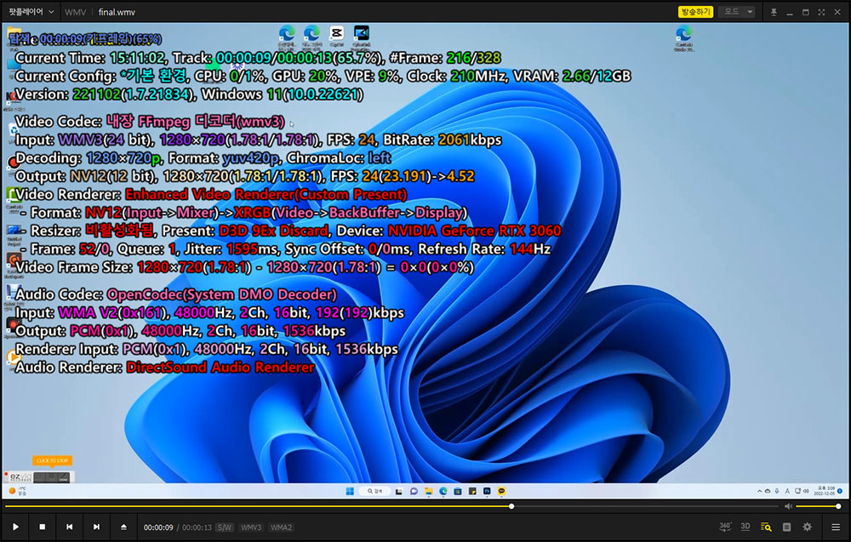Show the playlist panel icon

coord(786,527)
